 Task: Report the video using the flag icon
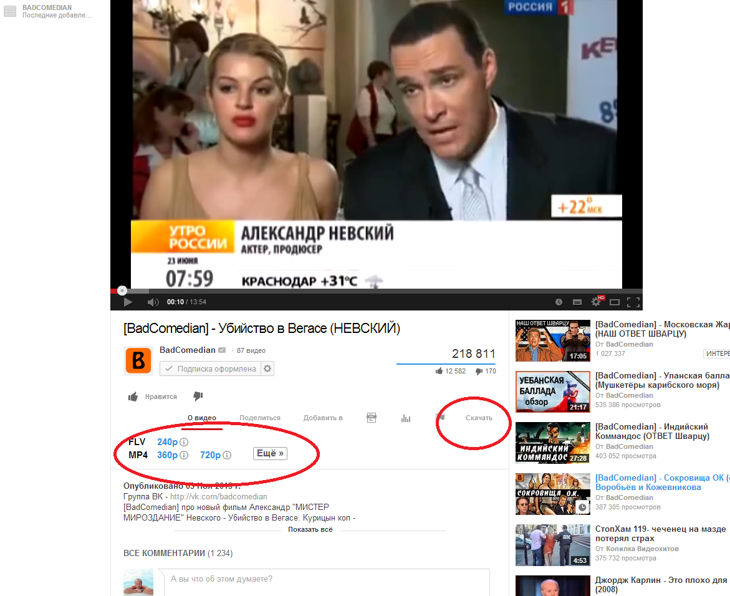(x=440, y=417)
